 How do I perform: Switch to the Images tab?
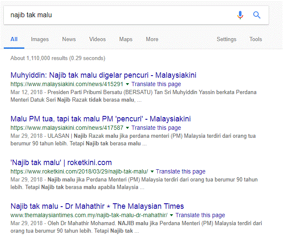(40, 39)
